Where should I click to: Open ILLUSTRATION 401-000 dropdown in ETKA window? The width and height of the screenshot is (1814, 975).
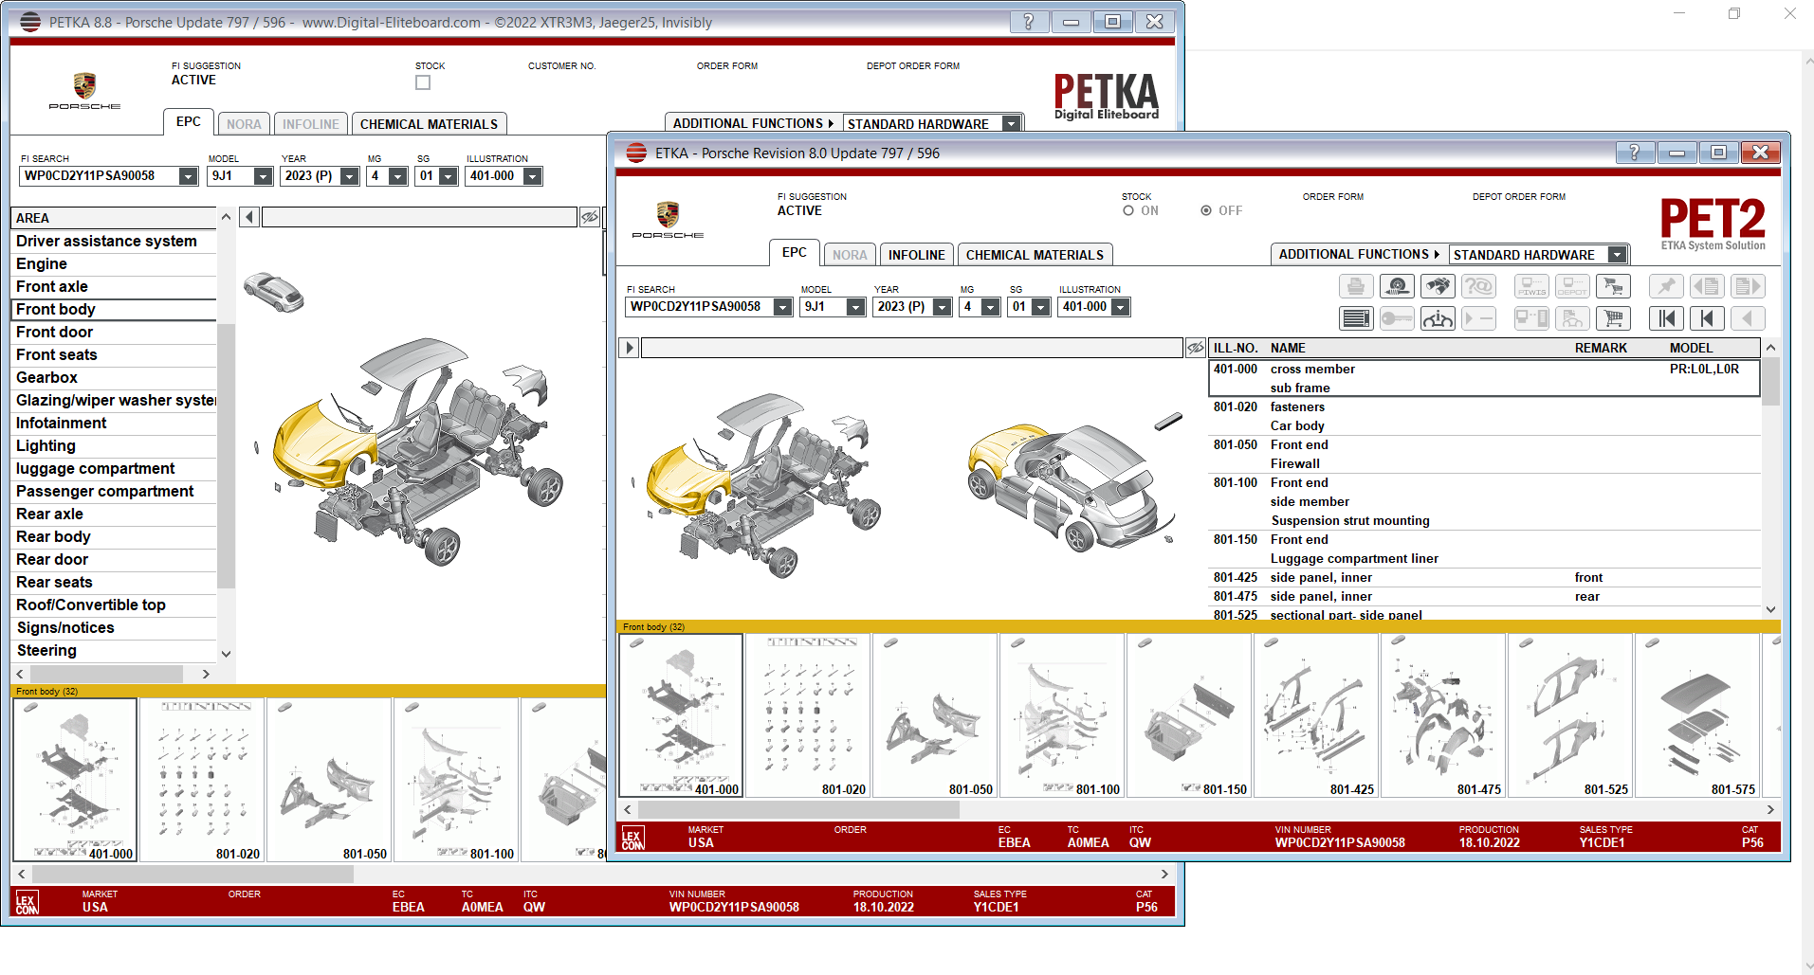1121,307
